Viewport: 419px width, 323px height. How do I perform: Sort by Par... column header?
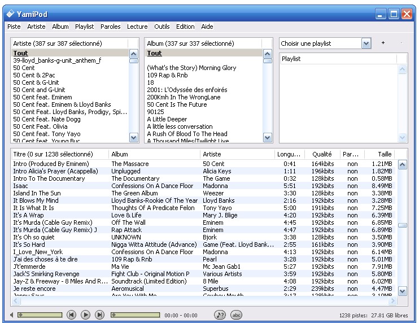352,154
